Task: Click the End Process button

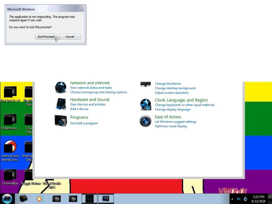Action: [x=46, y=37]
